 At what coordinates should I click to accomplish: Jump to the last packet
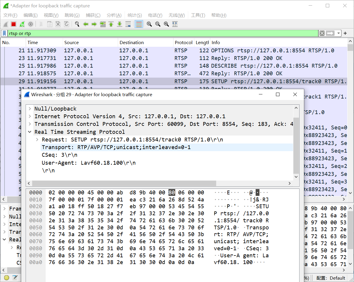click(120, 24)
